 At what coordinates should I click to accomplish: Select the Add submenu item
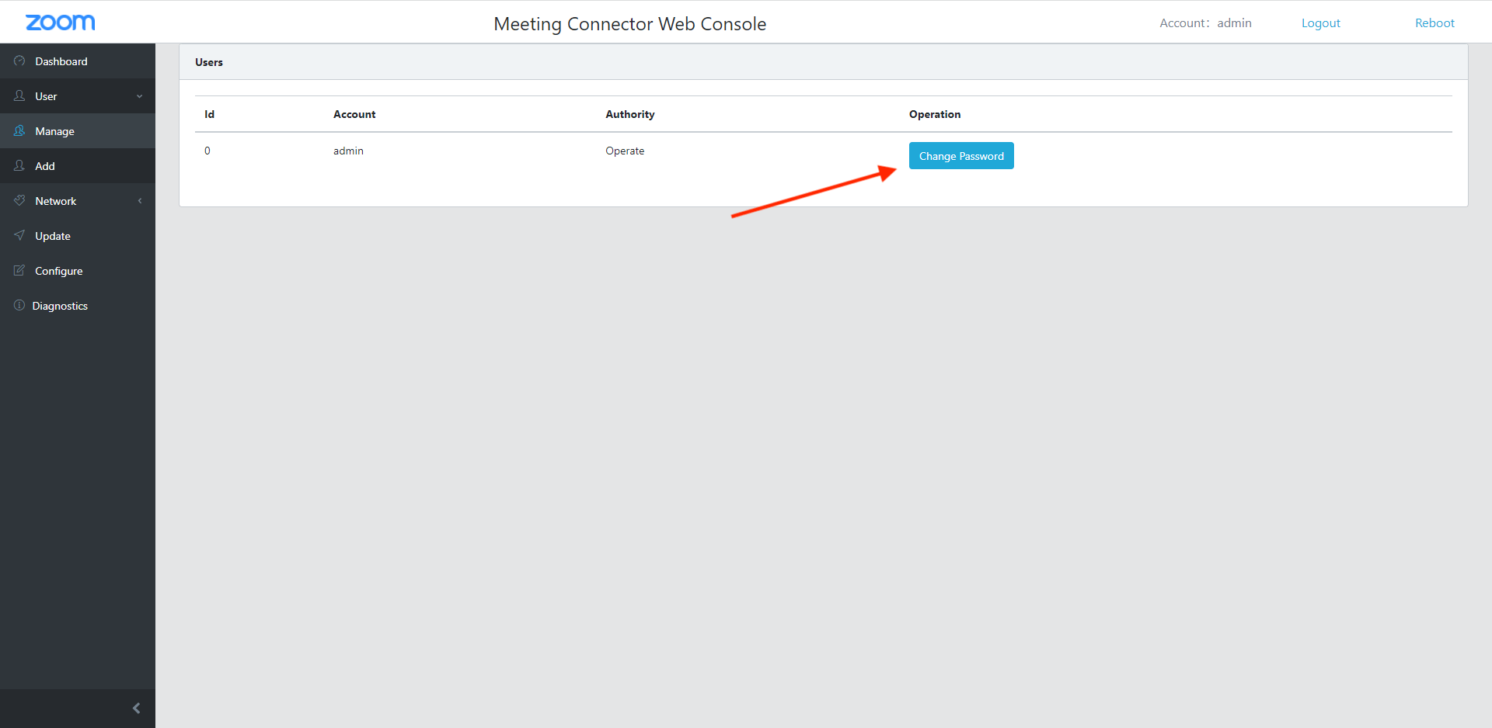click(78, 165)
